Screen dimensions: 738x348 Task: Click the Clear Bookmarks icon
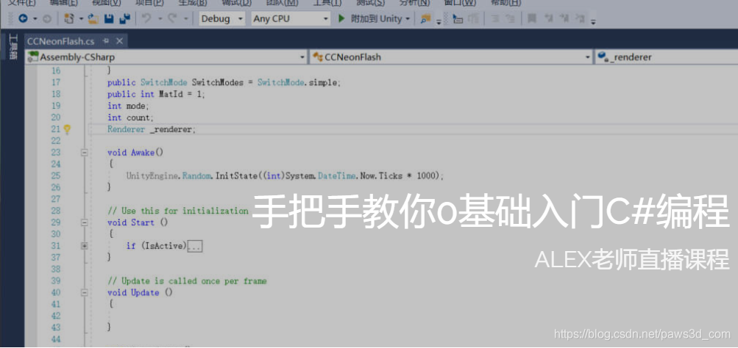click(581, 19)
